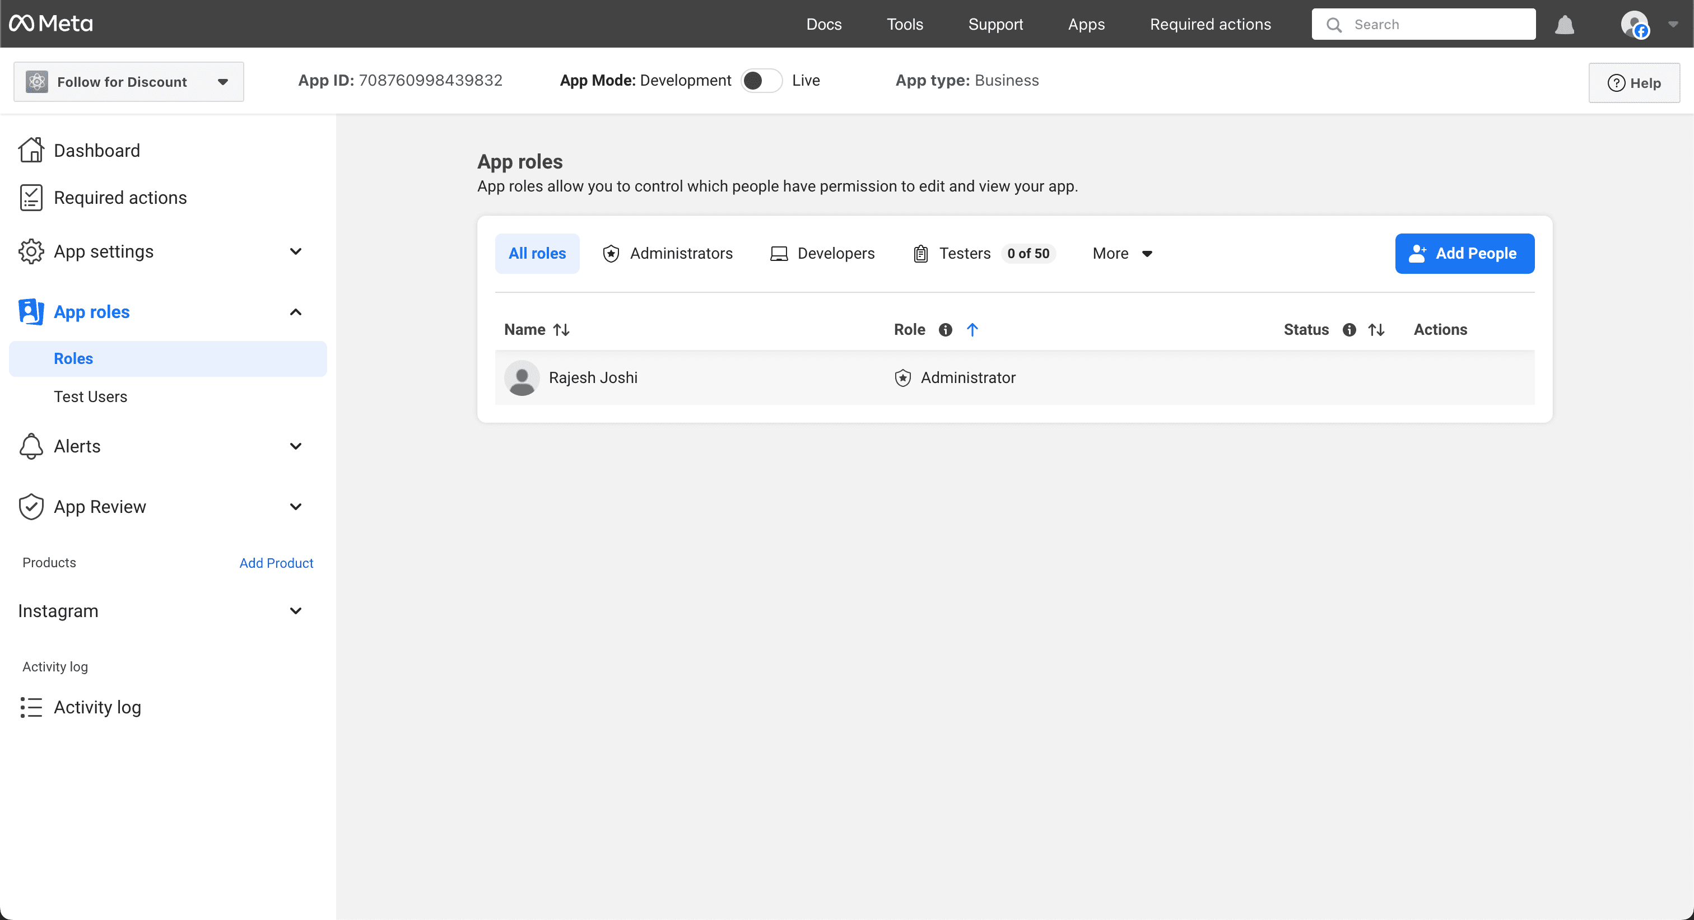Sort by Role using blue arrow
The width and height of the screenshot is (1694, 920).
coord(972,330)
